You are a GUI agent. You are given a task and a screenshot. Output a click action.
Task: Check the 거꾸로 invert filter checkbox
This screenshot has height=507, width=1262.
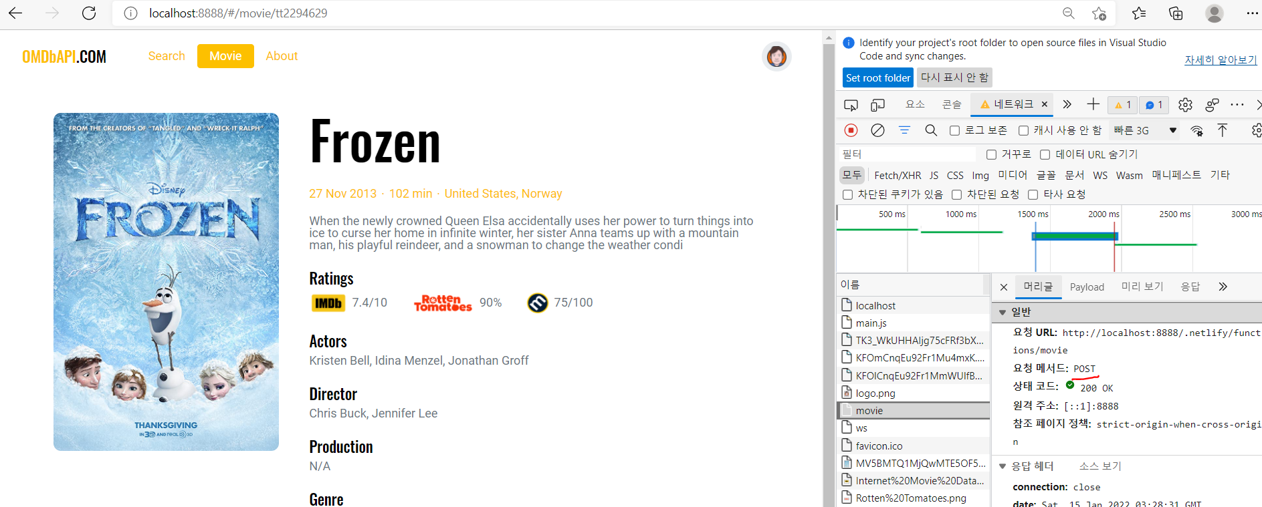(x=991, y=155)
